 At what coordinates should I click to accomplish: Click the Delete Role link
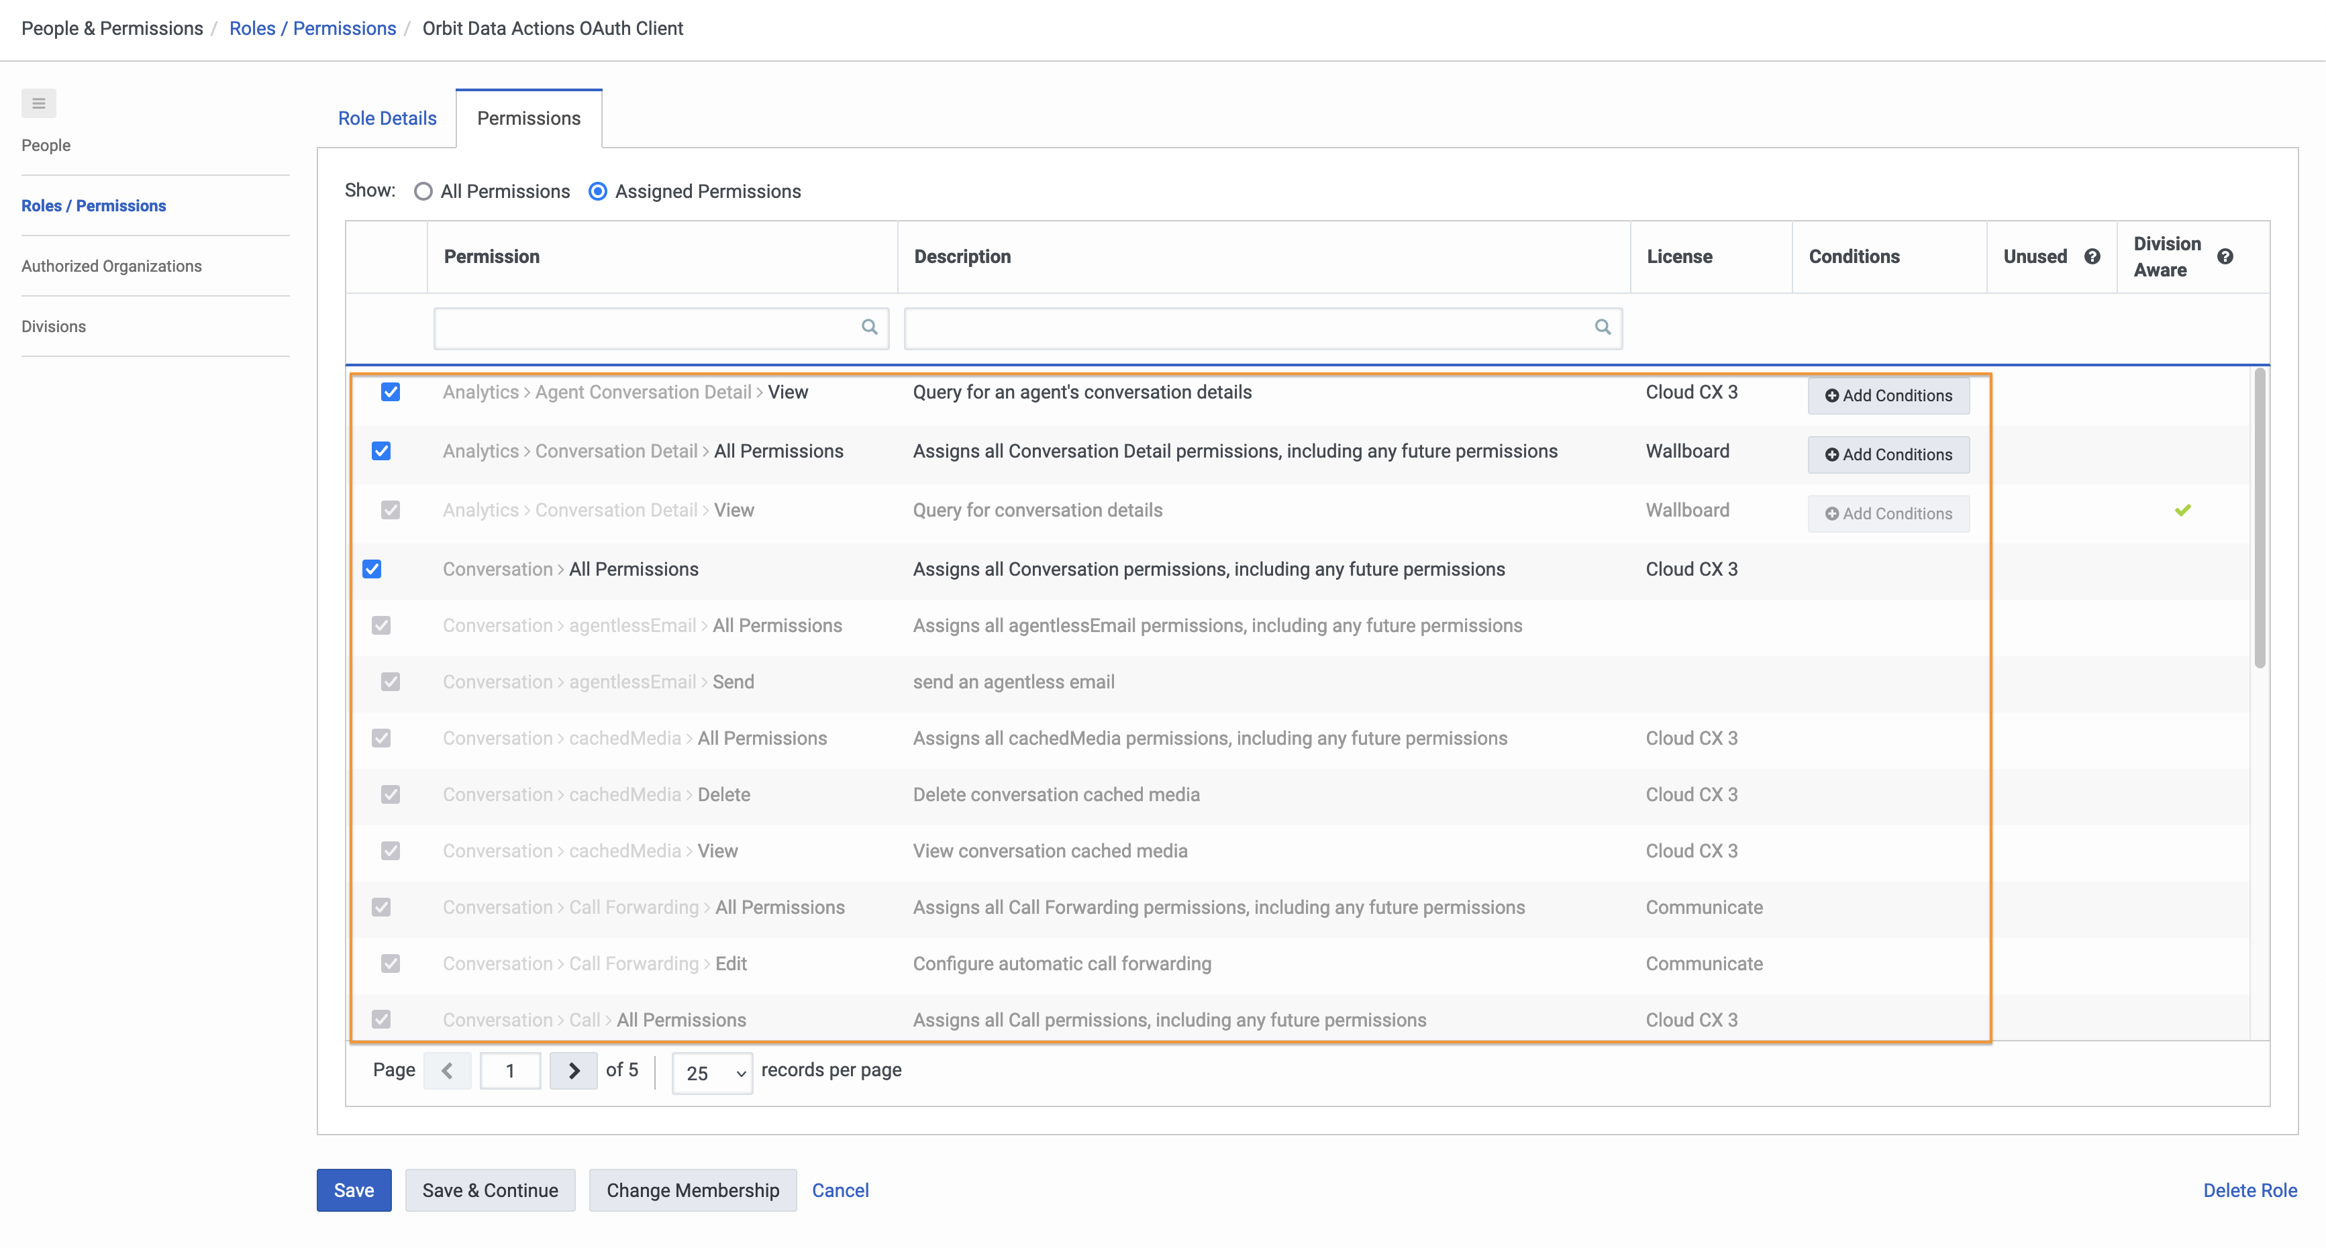tap(2249, 1190)
